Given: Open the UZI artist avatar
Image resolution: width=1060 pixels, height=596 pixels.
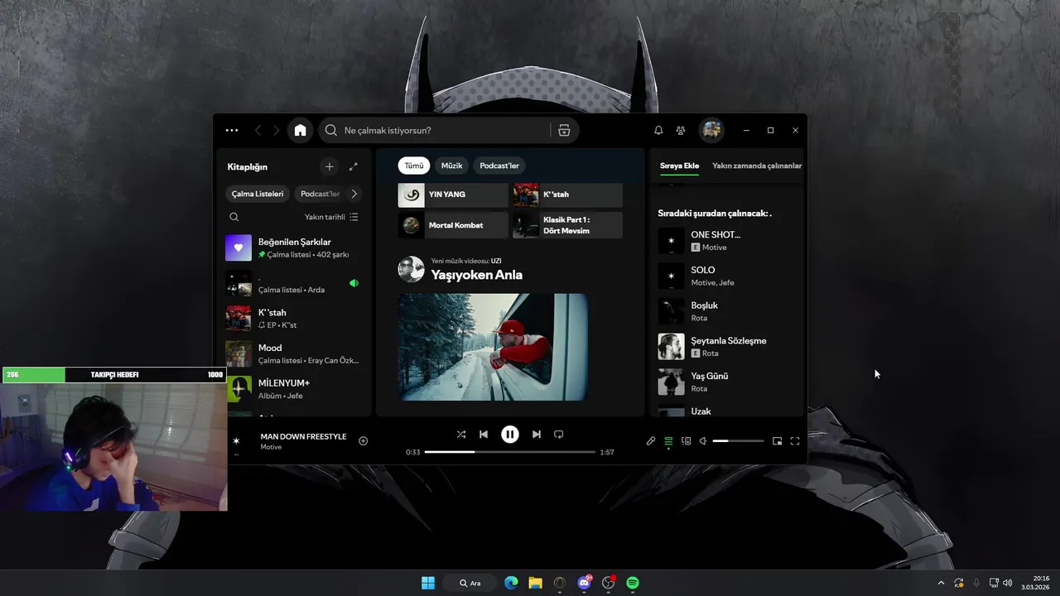Looking at the screenshot, I should point(412,269).
